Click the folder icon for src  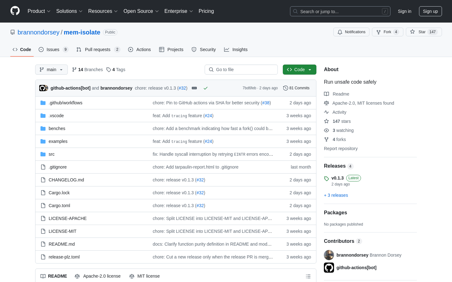click(43, 154)
